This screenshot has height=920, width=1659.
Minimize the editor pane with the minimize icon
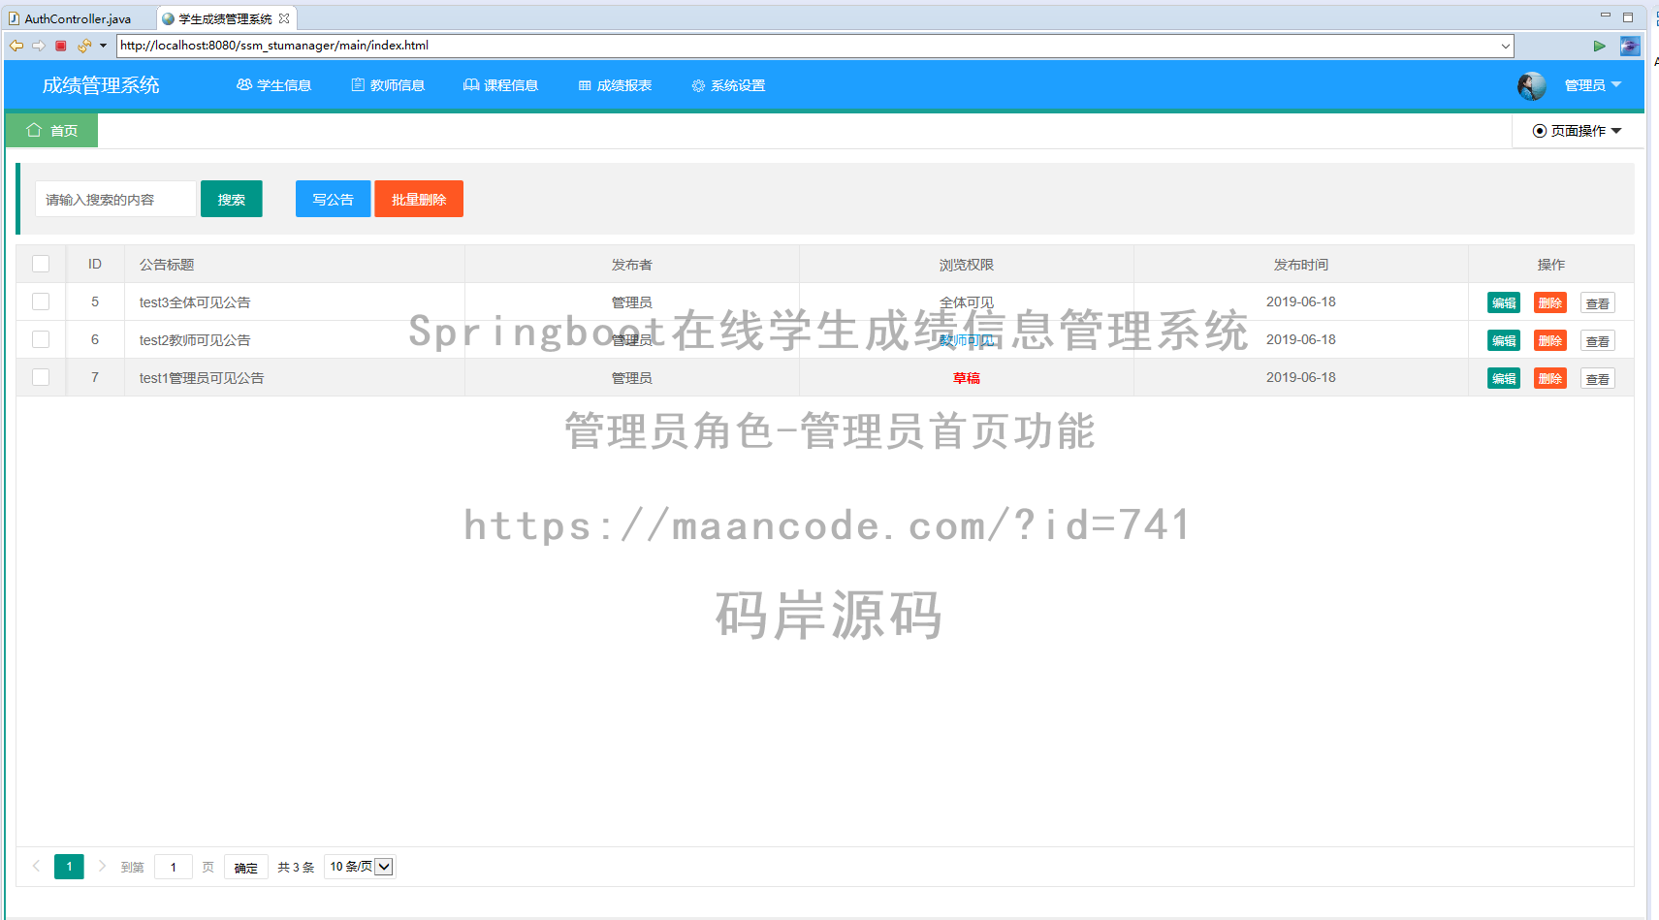pos(1605,16)
